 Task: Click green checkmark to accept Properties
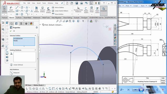(10, 31)
